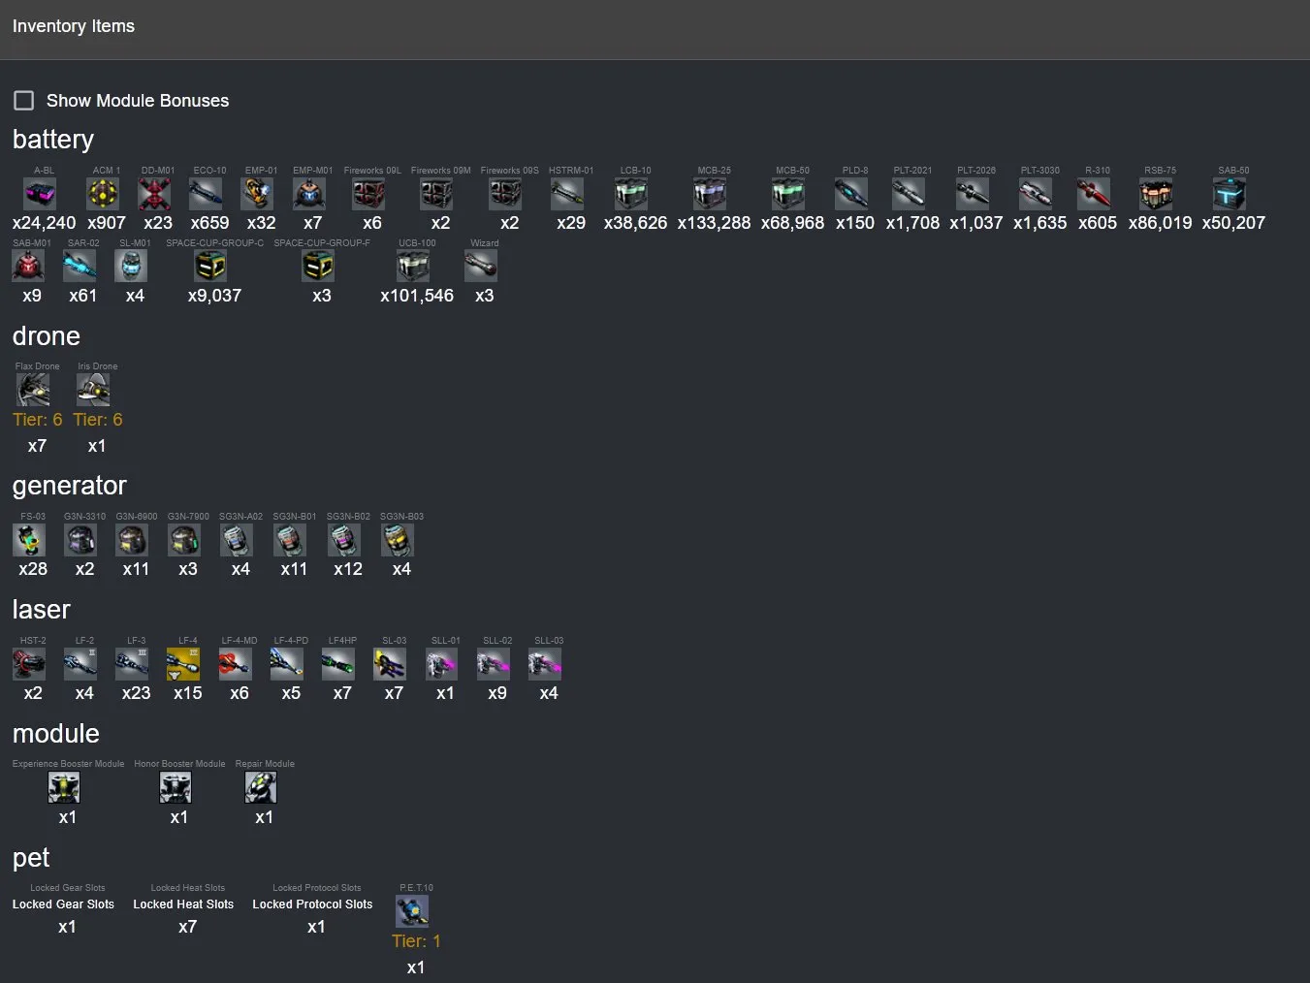Enable the Show Module Bonuses checkbox
The image size is (1310, 983).
pos(24,100)
